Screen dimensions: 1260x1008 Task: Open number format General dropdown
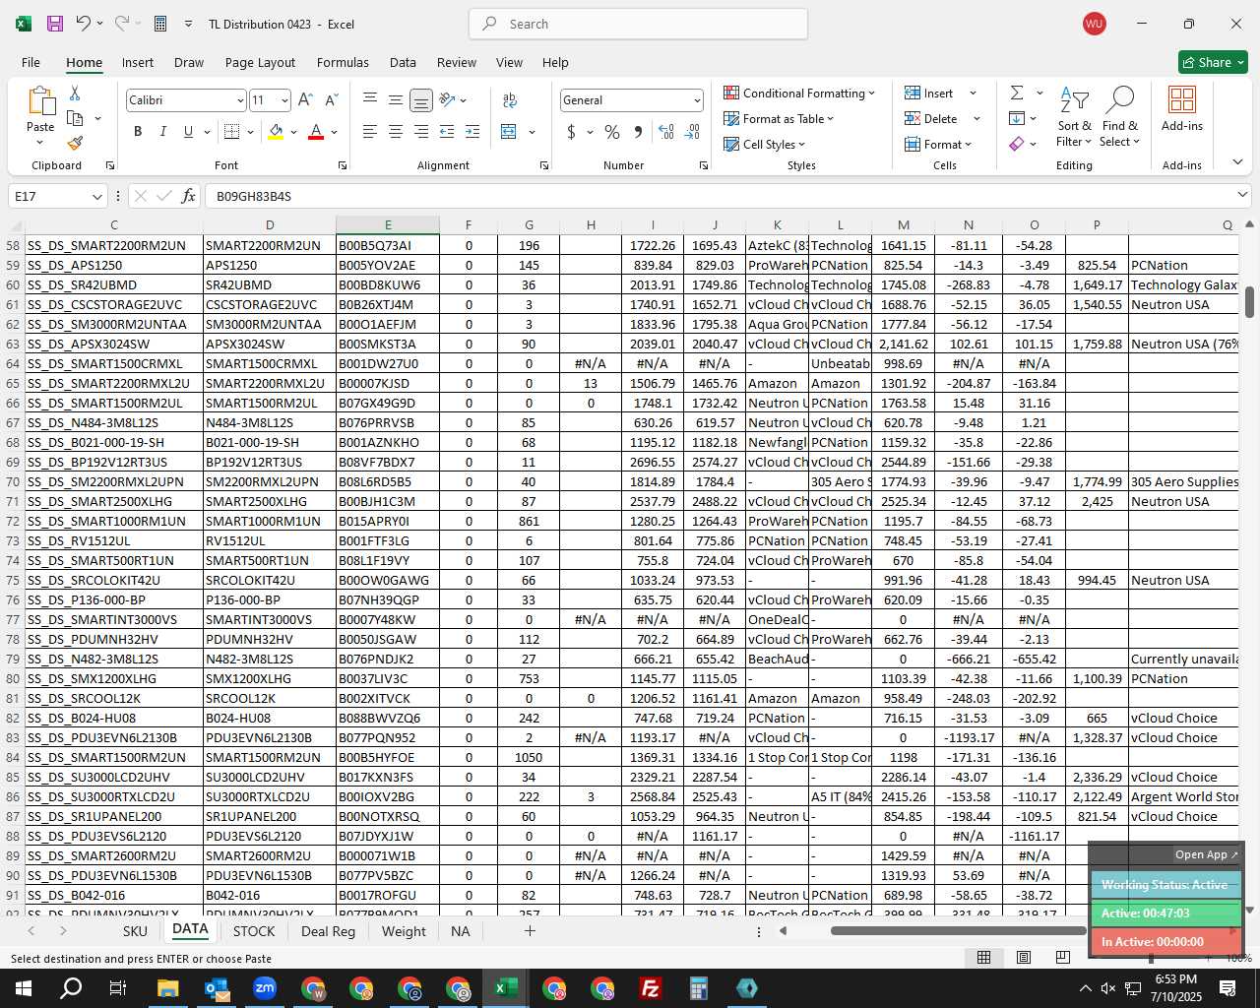(x=697, y=100)
